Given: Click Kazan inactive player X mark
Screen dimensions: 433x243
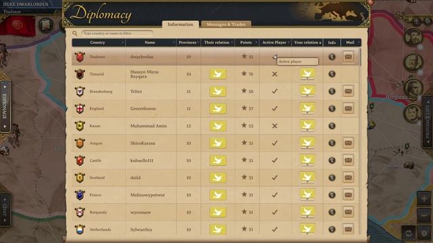Looking at the screenshot, I should [275, 126].
